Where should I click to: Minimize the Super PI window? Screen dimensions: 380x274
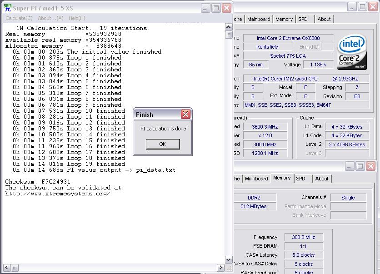tap(205, 8)
